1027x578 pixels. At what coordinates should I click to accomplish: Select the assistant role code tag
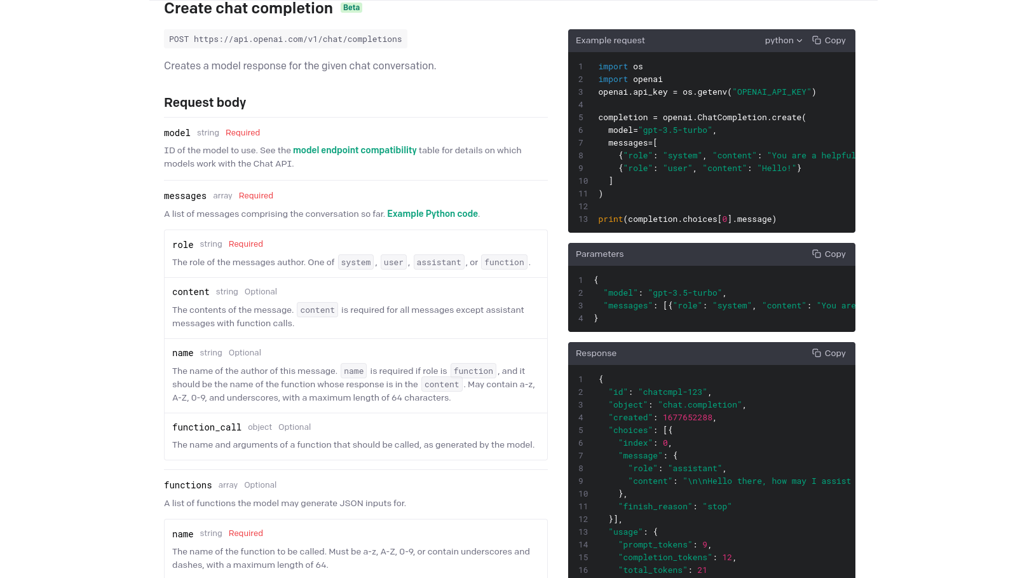coord(439,262)
